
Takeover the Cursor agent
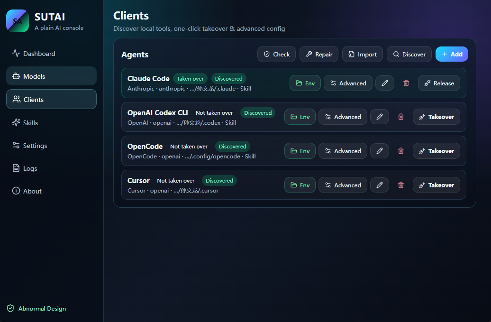coord(436,185)
